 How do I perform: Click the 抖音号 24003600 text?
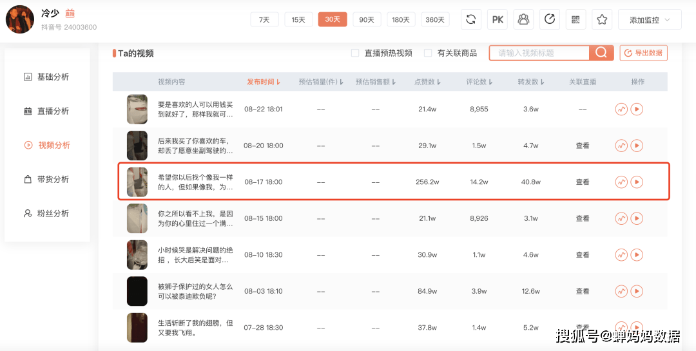(69, 27)
